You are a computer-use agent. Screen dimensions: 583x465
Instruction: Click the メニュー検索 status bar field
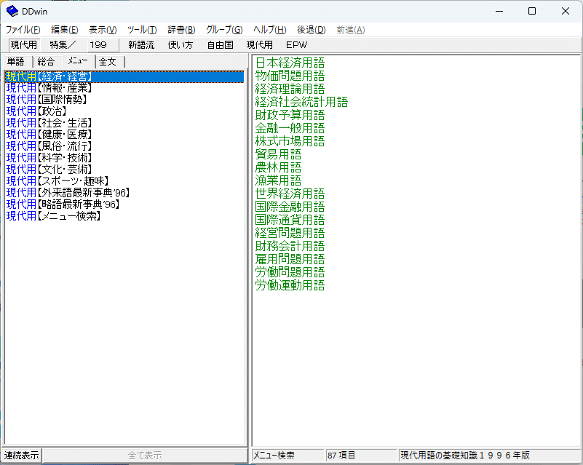pyautogui.click(x=288, y=456)
